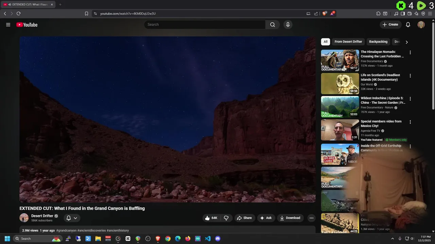
Task: Open options for Wildest Indochina video
Action: tap(410, 99)
